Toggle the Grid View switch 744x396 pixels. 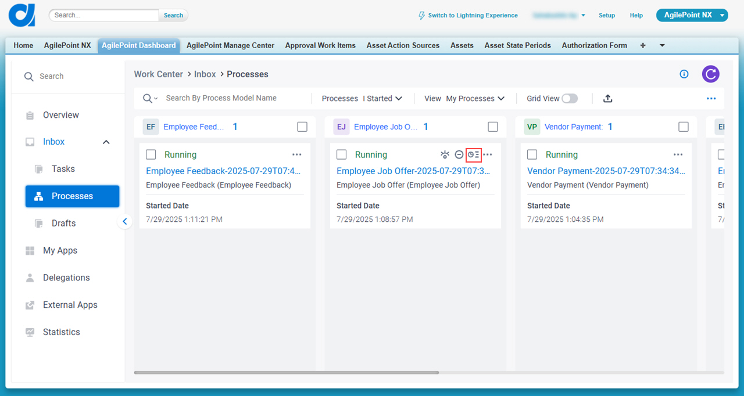coord(570,99)
